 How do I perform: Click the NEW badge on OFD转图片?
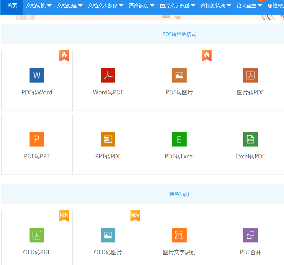coord(135,216)
